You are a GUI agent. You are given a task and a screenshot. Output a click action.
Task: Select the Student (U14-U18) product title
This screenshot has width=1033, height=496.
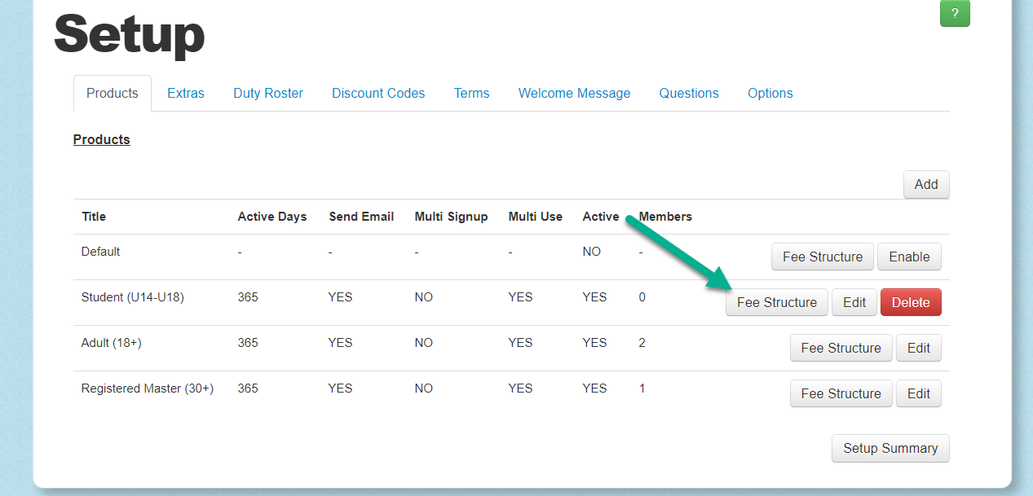point(133,297)
